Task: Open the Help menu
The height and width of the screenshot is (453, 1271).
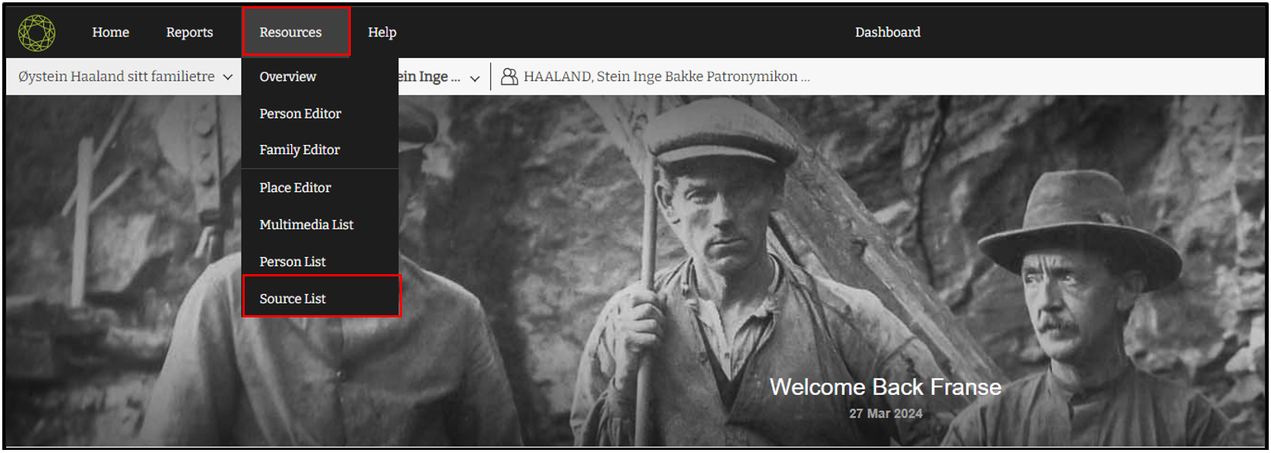Action: click(382, 33)
